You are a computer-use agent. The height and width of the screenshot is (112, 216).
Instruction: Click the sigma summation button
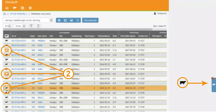pyautogui.click(x=38, y=26)
